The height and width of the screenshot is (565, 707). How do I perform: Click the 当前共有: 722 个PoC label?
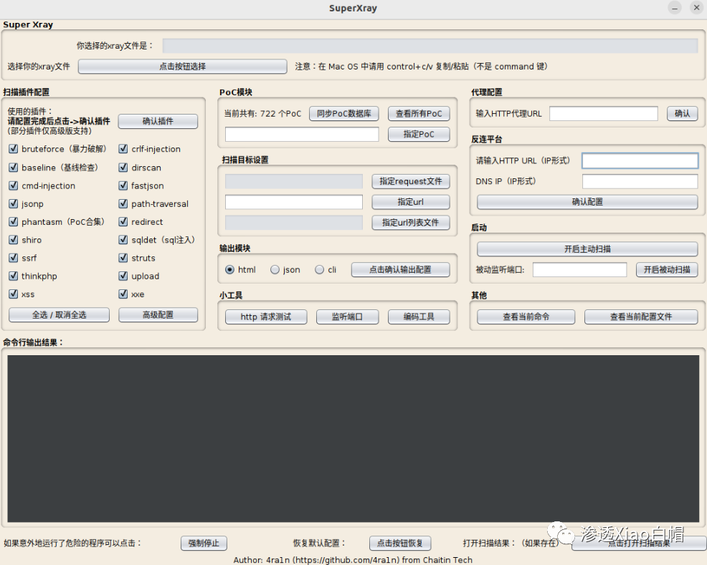pyautogui.click(x=263, y=113)
